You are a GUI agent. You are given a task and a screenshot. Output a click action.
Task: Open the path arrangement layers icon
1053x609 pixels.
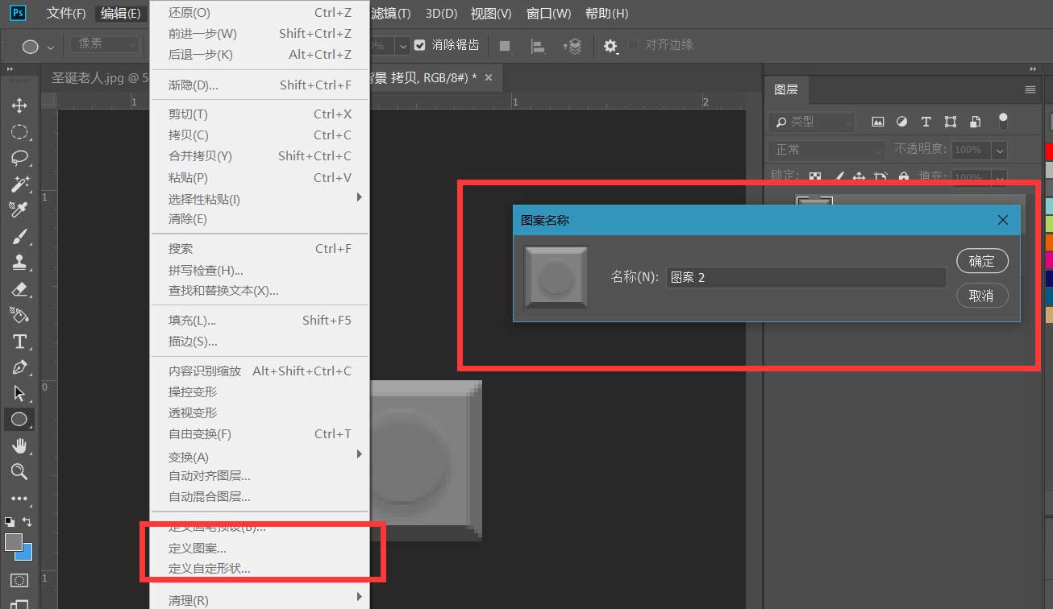[x=572, y=46]
